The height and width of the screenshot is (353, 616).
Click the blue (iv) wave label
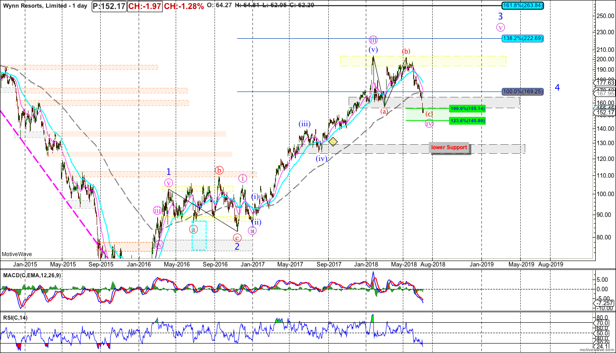pos(321,158)
